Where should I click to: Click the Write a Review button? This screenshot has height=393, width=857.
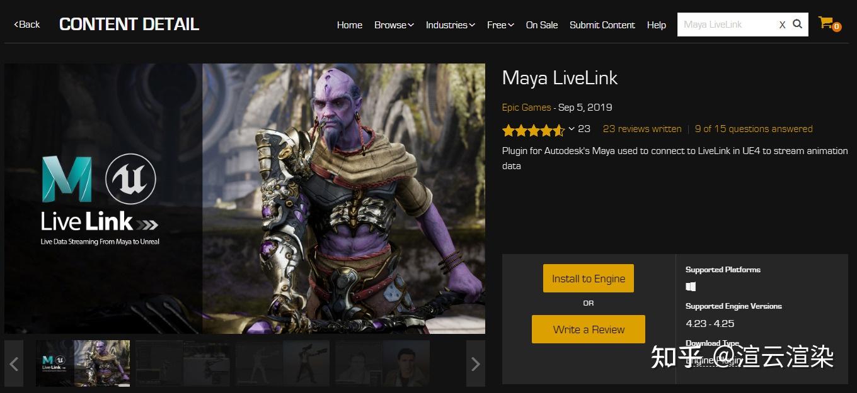[x=589, y=329]
